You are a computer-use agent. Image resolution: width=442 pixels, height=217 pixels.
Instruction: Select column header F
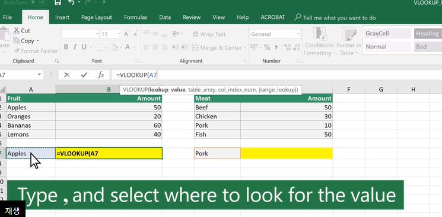[x=349, y=90]
